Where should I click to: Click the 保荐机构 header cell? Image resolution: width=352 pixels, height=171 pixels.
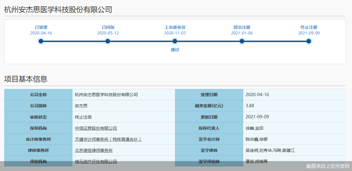(x=38, y=128)
